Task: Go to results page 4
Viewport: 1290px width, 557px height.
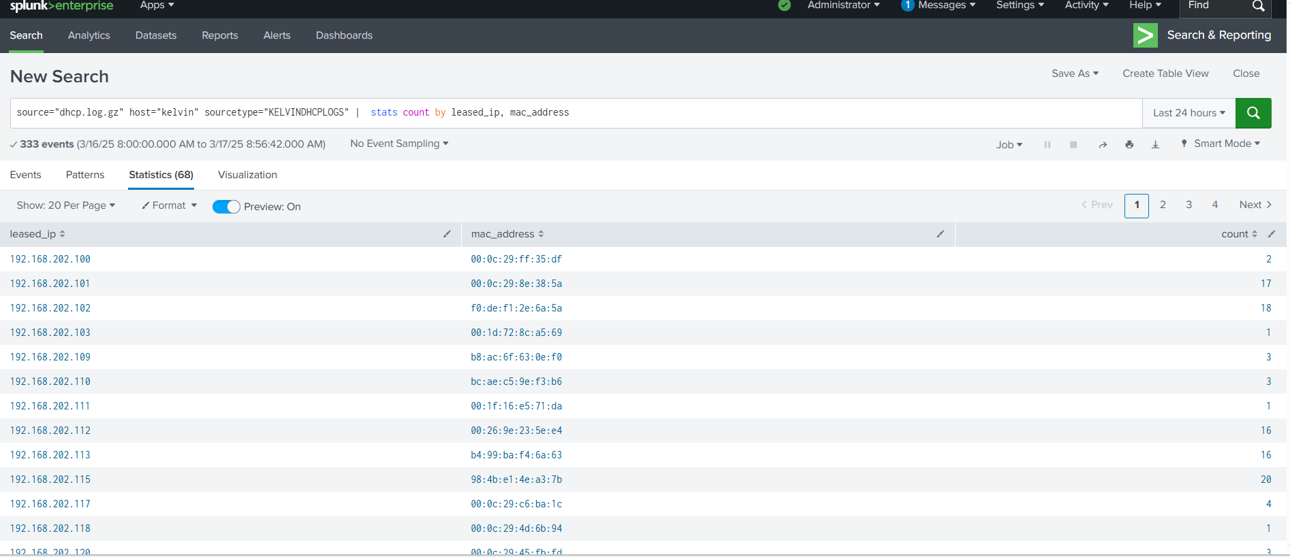Action: 1214,205
